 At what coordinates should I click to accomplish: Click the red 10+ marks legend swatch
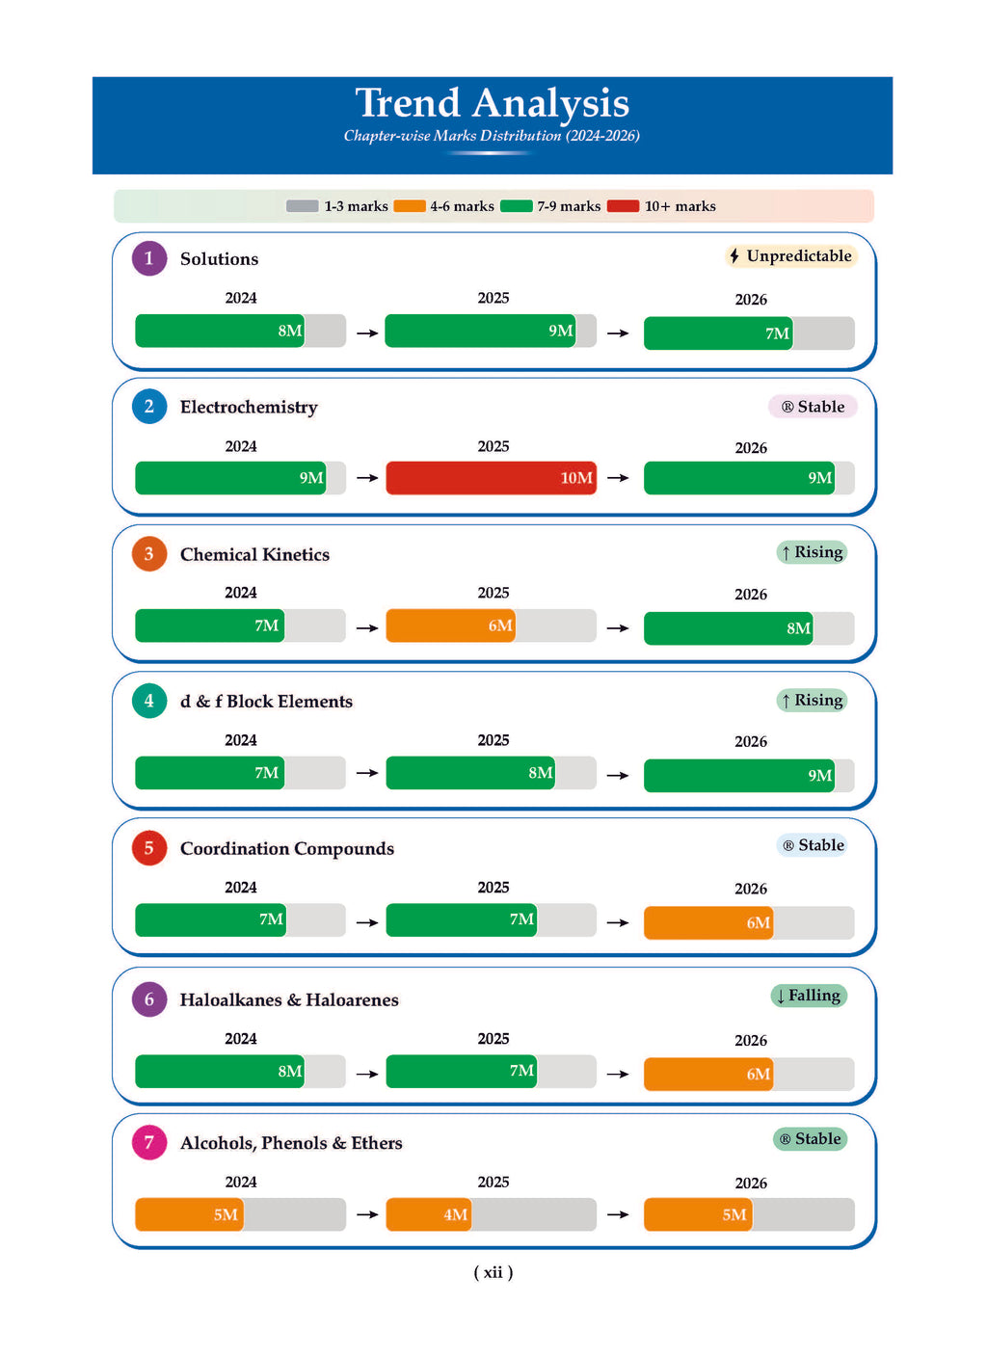(623, 206)
